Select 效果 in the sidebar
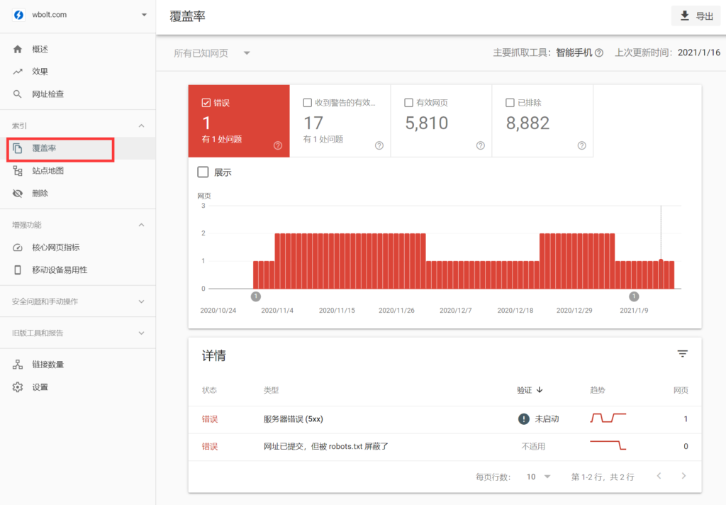Image resolution: width=726 pixels, height=505 pixels. pos(40,72)
